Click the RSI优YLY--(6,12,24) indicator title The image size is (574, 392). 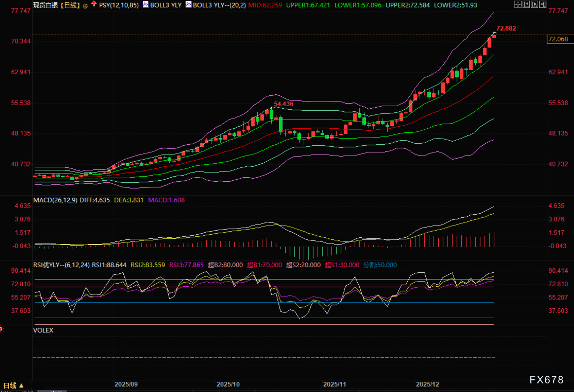click(61, 265)
